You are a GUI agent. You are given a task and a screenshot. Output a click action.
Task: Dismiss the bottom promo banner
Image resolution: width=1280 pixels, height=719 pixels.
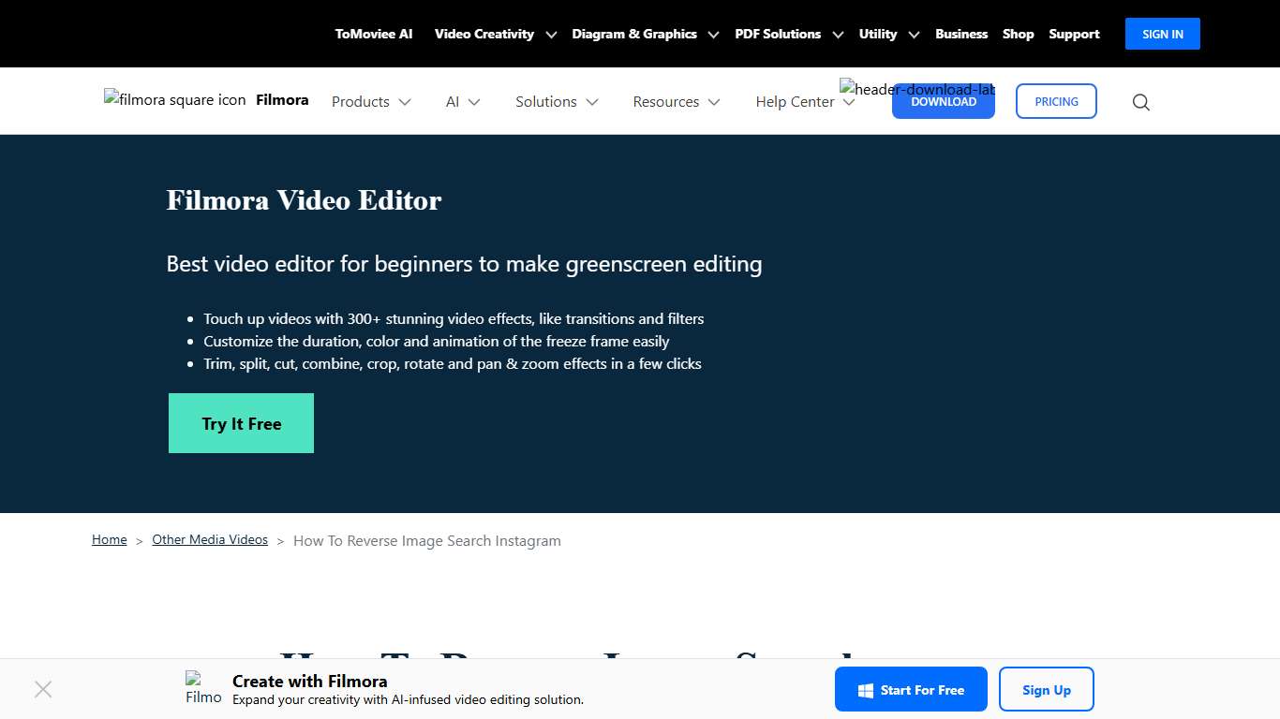coord(43,689)
